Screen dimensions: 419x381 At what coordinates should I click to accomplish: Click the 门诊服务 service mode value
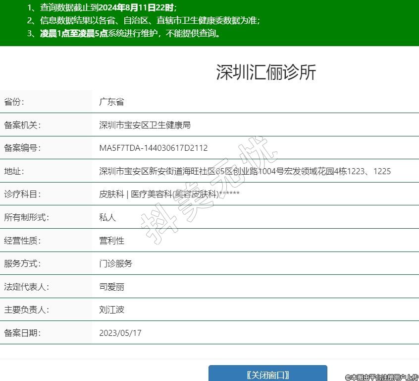[115, 263]
